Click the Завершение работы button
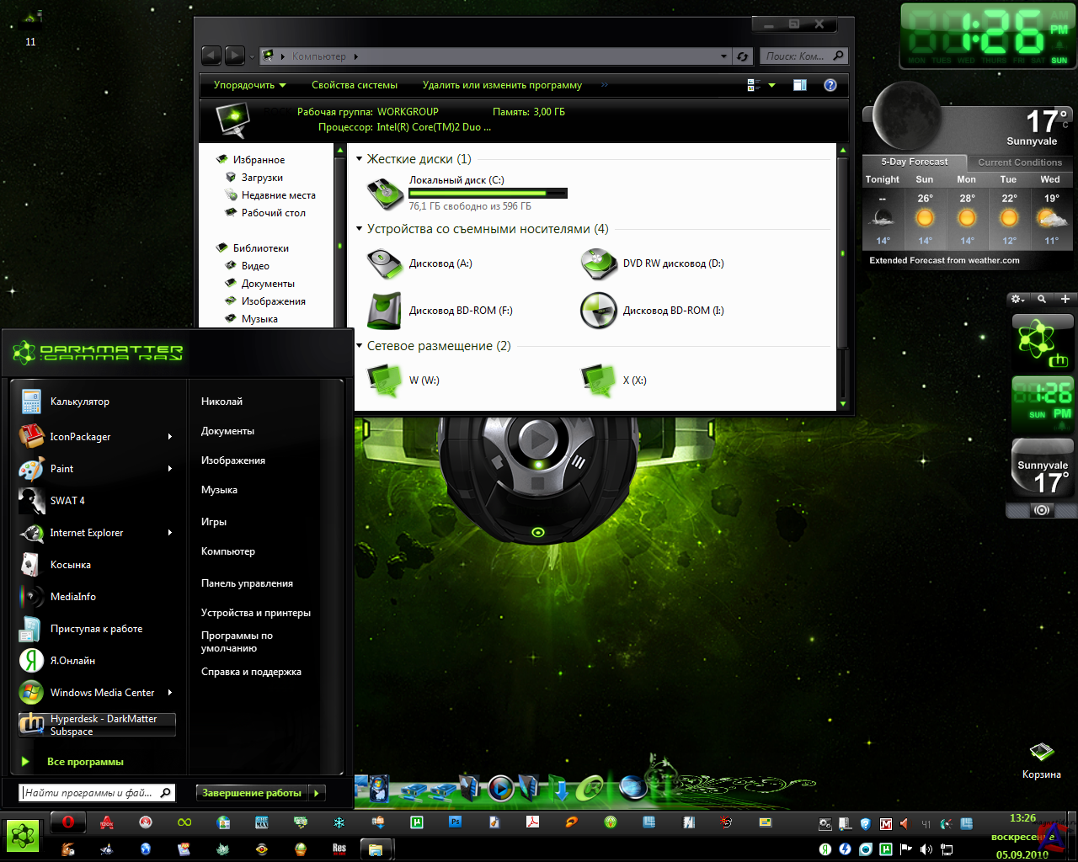This screenshot has width=1078, height=862. (252, 793)
